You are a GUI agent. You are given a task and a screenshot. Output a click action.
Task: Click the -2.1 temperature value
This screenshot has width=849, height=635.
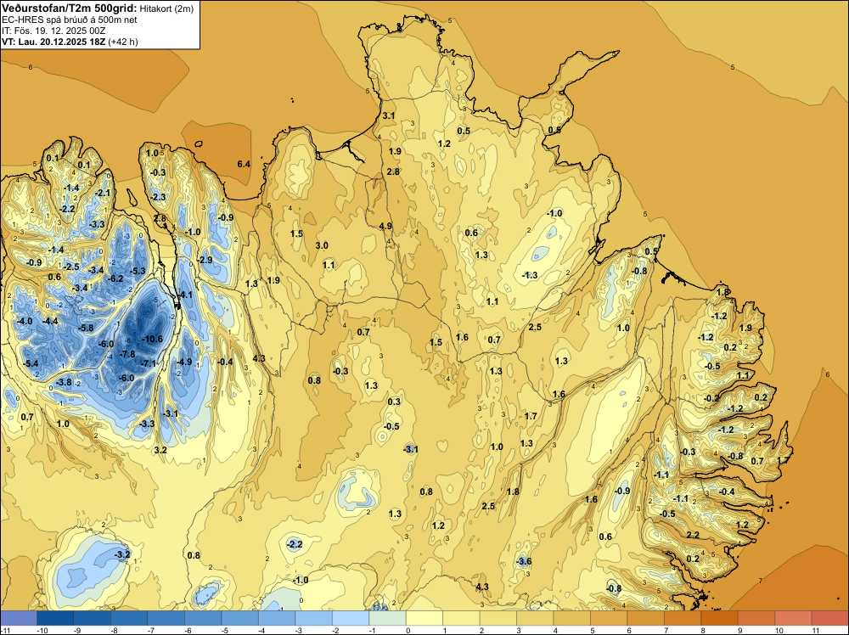point(103,193)
